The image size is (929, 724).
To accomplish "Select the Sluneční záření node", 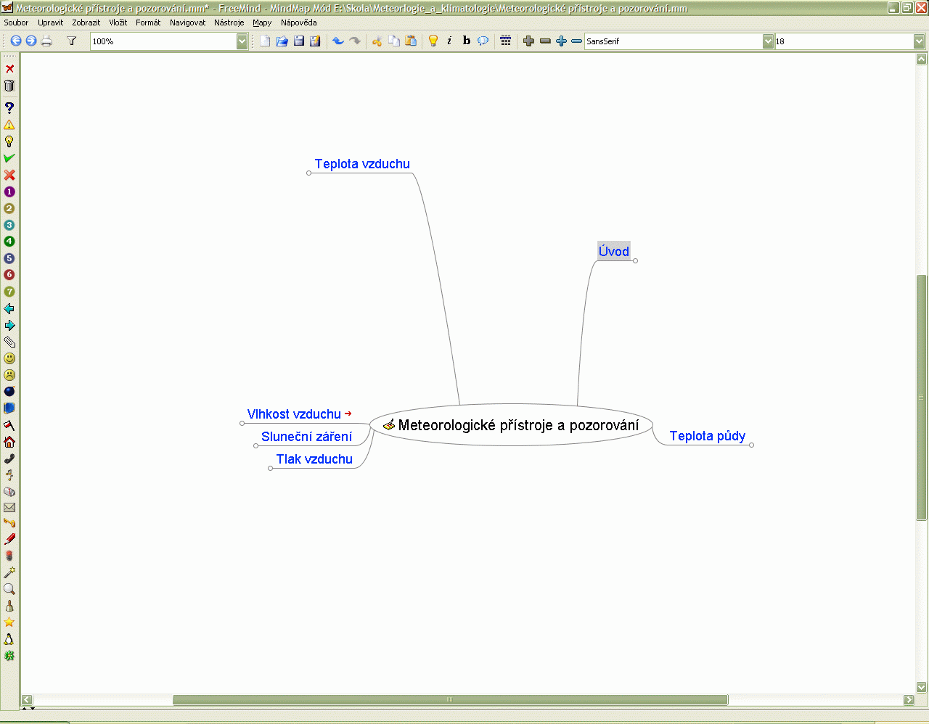I will [x=307, y=437].
